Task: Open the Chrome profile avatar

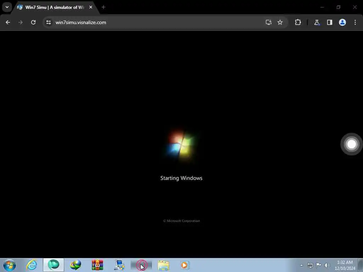Action: click(x=342, y=22)
